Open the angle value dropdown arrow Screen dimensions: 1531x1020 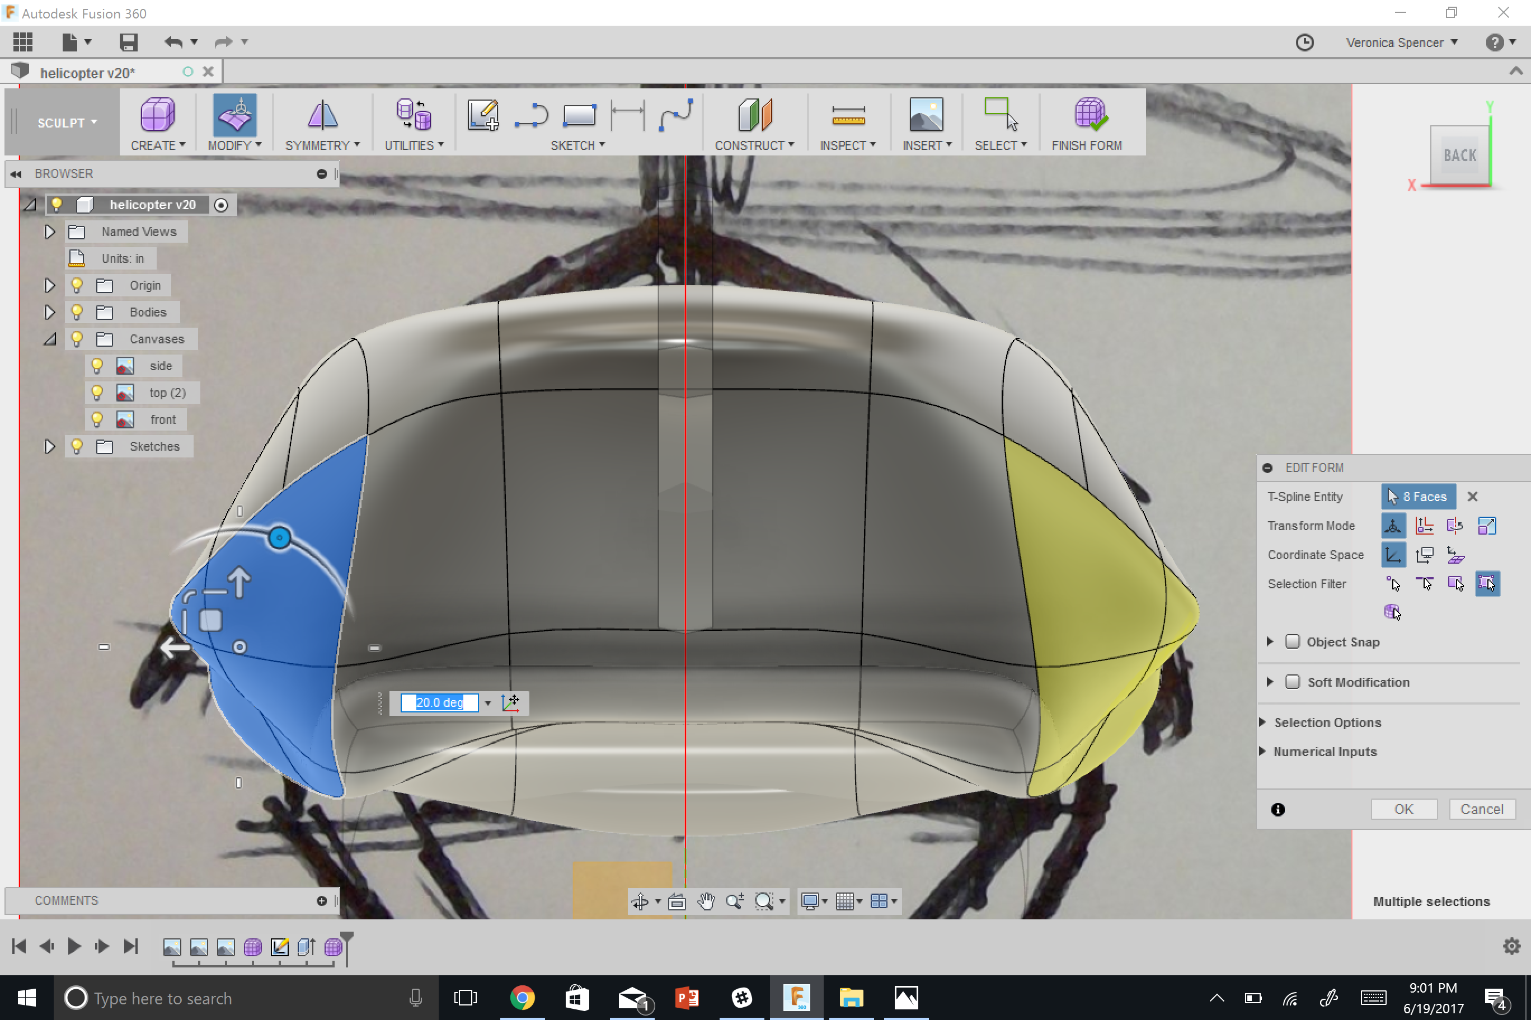(487, 703)
